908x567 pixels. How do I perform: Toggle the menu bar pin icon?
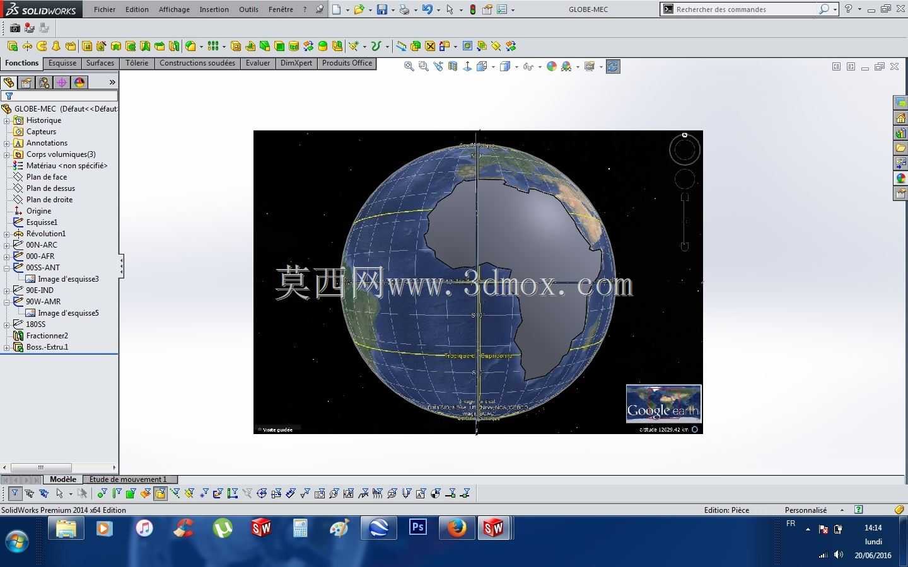click(x=320, y=9)
